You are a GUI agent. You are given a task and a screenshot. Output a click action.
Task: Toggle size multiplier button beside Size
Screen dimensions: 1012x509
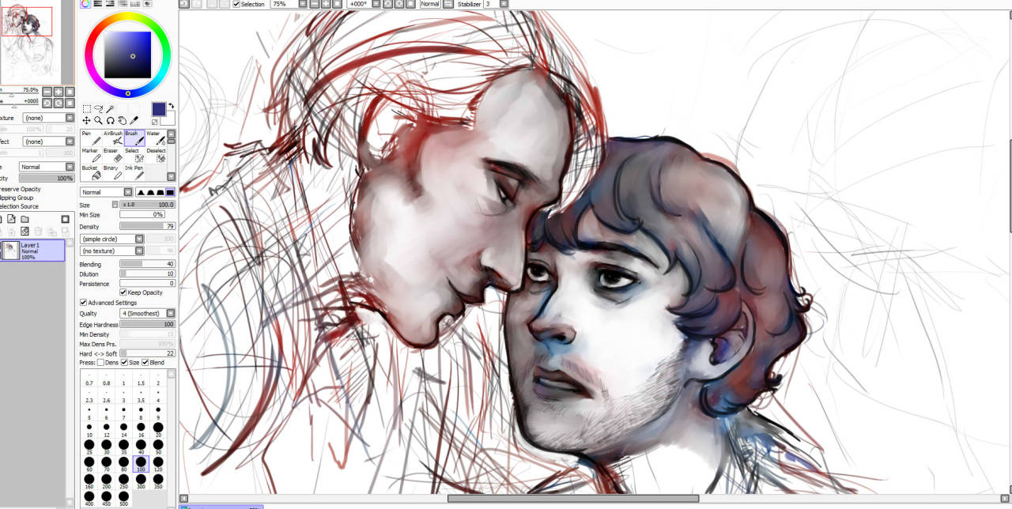tap(115, 205)
